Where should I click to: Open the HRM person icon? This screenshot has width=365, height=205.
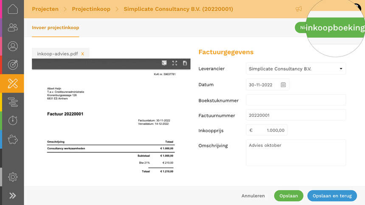(x=13, y=46)
